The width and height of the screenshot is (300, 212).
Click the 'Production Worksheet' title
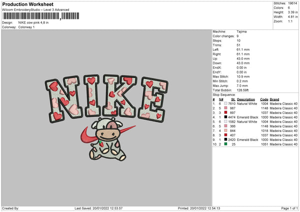tap(28, 4)
